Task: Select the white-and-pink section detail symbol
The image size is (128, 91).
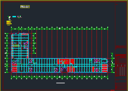Action: pos(9,17)
